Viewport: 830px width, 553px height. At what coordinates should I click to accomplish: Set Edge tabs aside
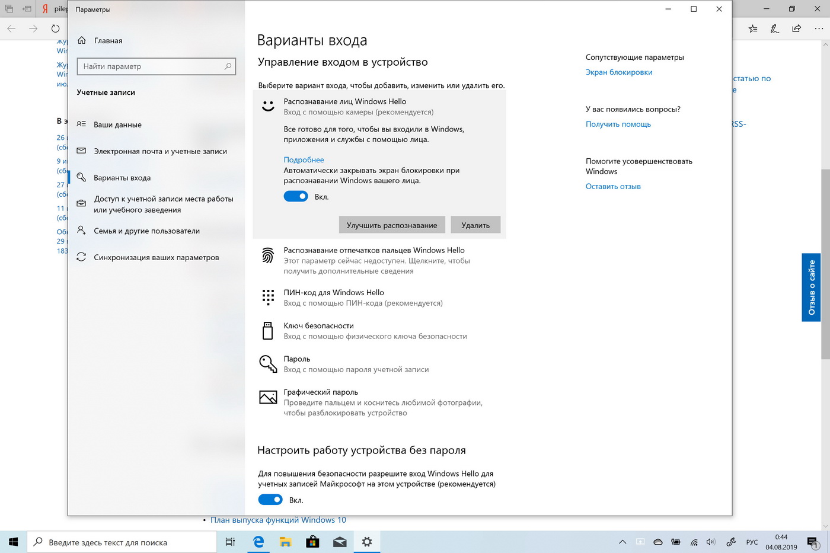click(x=27, y=9)
